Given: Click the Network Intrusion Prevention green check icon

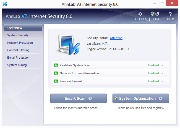Looking at the screenshot, I should [x=56, y=73].
